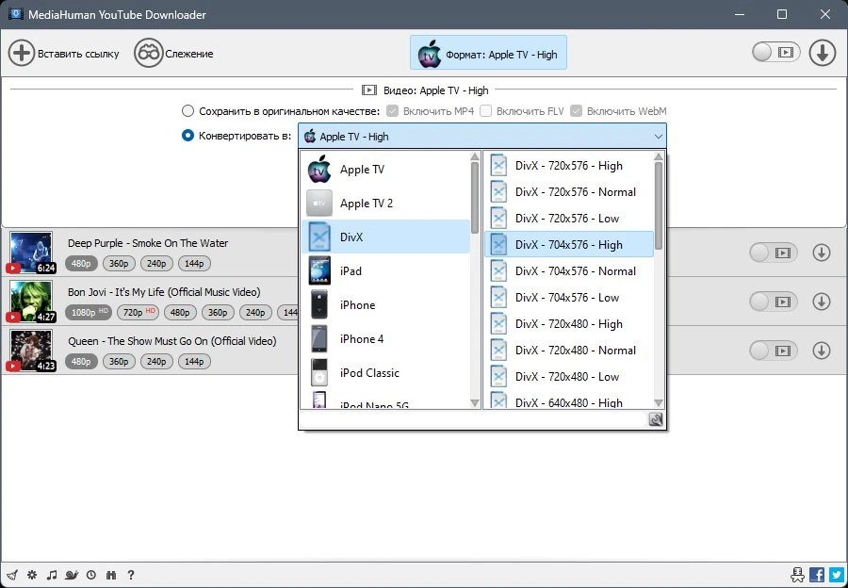Toggle video switch for Deep Purple row
This screenshot has width=848, height=588.
pyautogui.click(x=774, y=253)
